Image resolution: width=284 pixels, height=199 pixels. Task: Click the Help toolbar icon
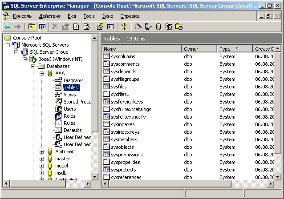click(x=100, y=27)
